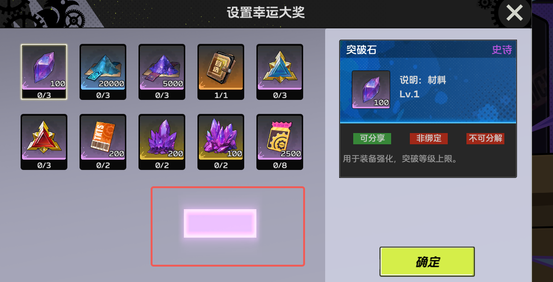Select the 自选 book prize
Viewport: 553px width, 282px height.
click(221, 72)
